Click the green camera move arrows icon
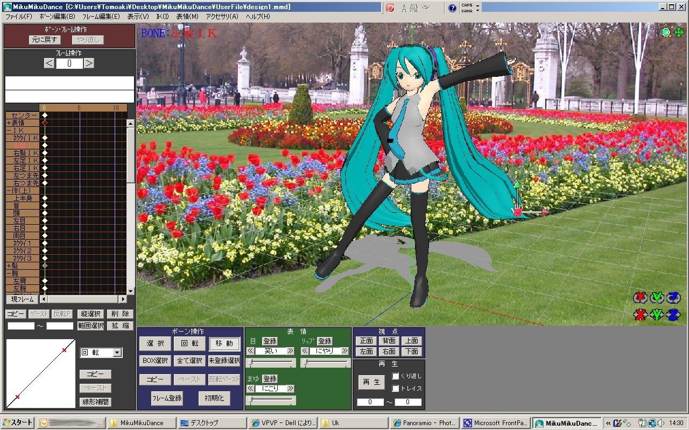Viewport: 689px width, 430px height. (x=678, y=32)
